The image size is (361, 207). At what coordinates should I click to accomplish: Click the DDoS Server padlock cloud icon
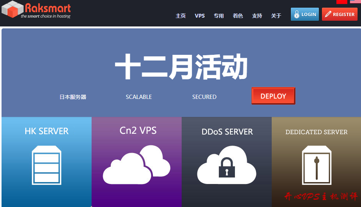tap(226, 165)
